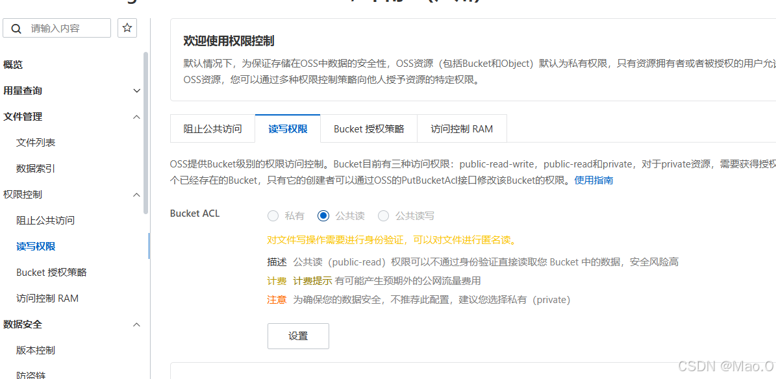Viewport: 776px width, 379px height.
Task: Open the 用量查询 sidebar menu
Action: pos(23,91)
